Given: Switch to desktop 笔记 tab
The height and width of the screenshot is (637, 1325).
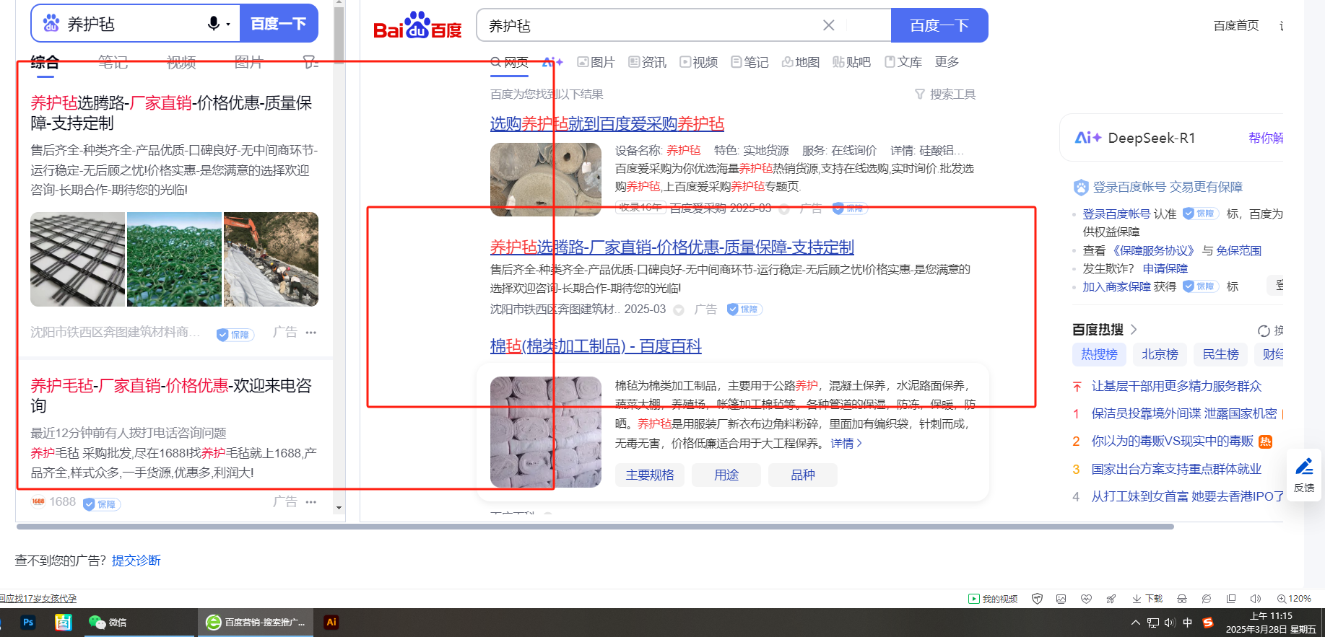Looking at the screenshot, I should (x=750, y=63).
